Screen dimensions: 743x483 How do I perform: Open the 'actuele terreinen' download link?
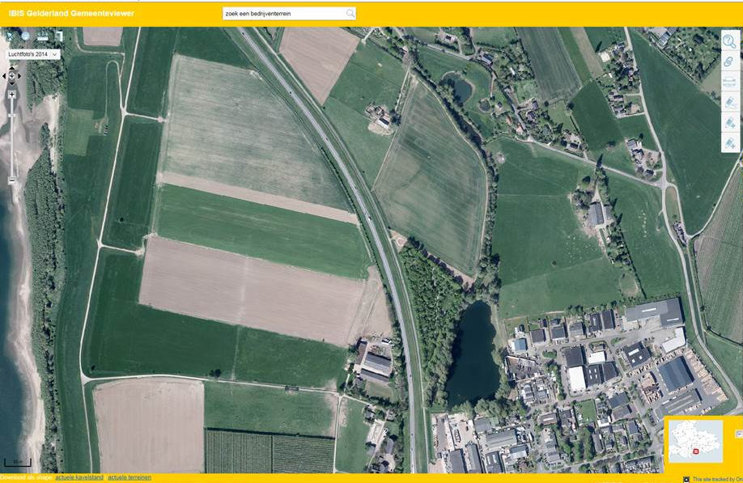(x=129, y=477)
